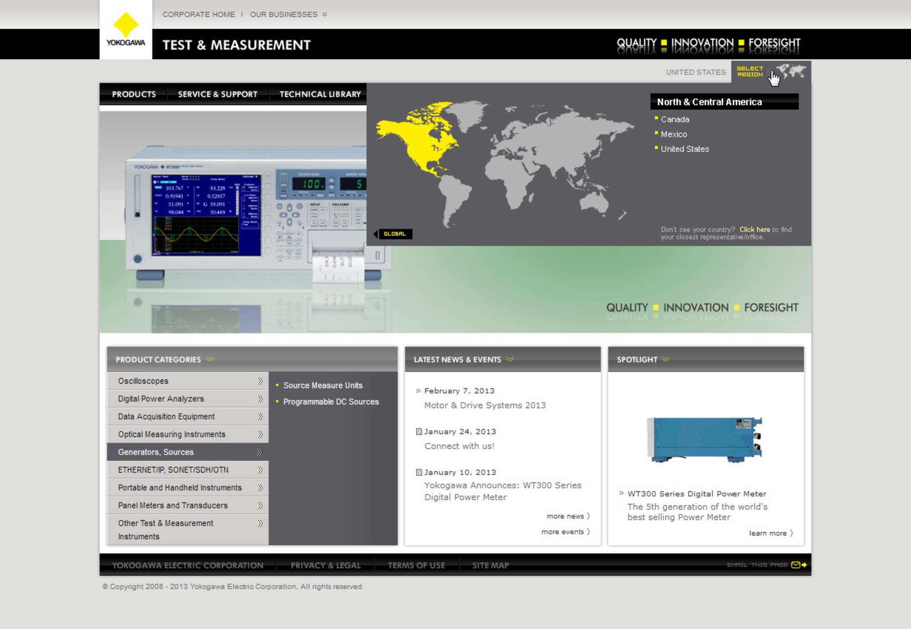Viewport: 911px width, 629px height.
Task: Click the 'Click here' representative link
Action: tap(754, 229)
